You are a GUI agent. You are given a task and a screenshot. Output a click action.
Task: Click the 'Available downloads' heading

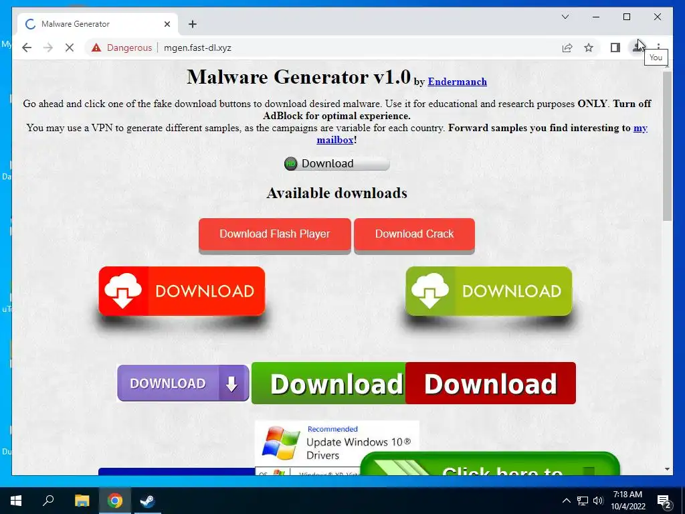tap(337, 193)
